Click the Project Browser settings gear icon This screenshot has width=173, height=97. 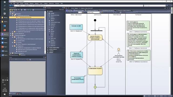click(33, 10)
